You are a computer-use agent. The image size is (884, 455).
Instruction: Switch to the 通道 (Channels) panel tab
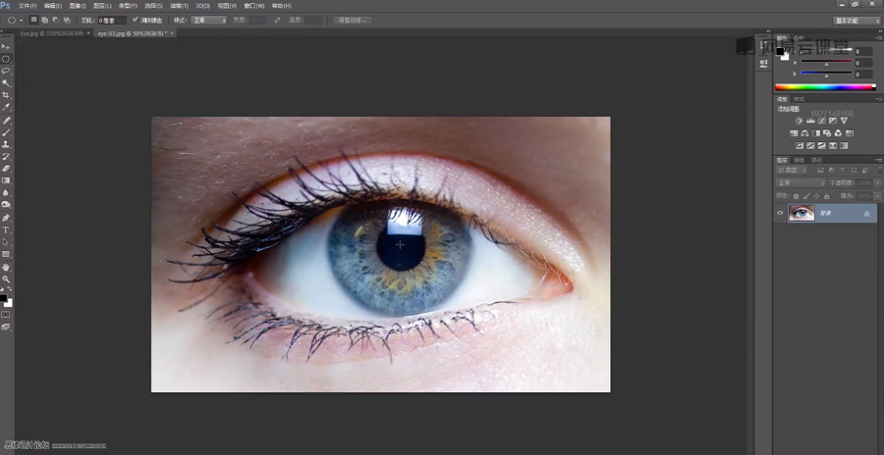pos(800,159)
